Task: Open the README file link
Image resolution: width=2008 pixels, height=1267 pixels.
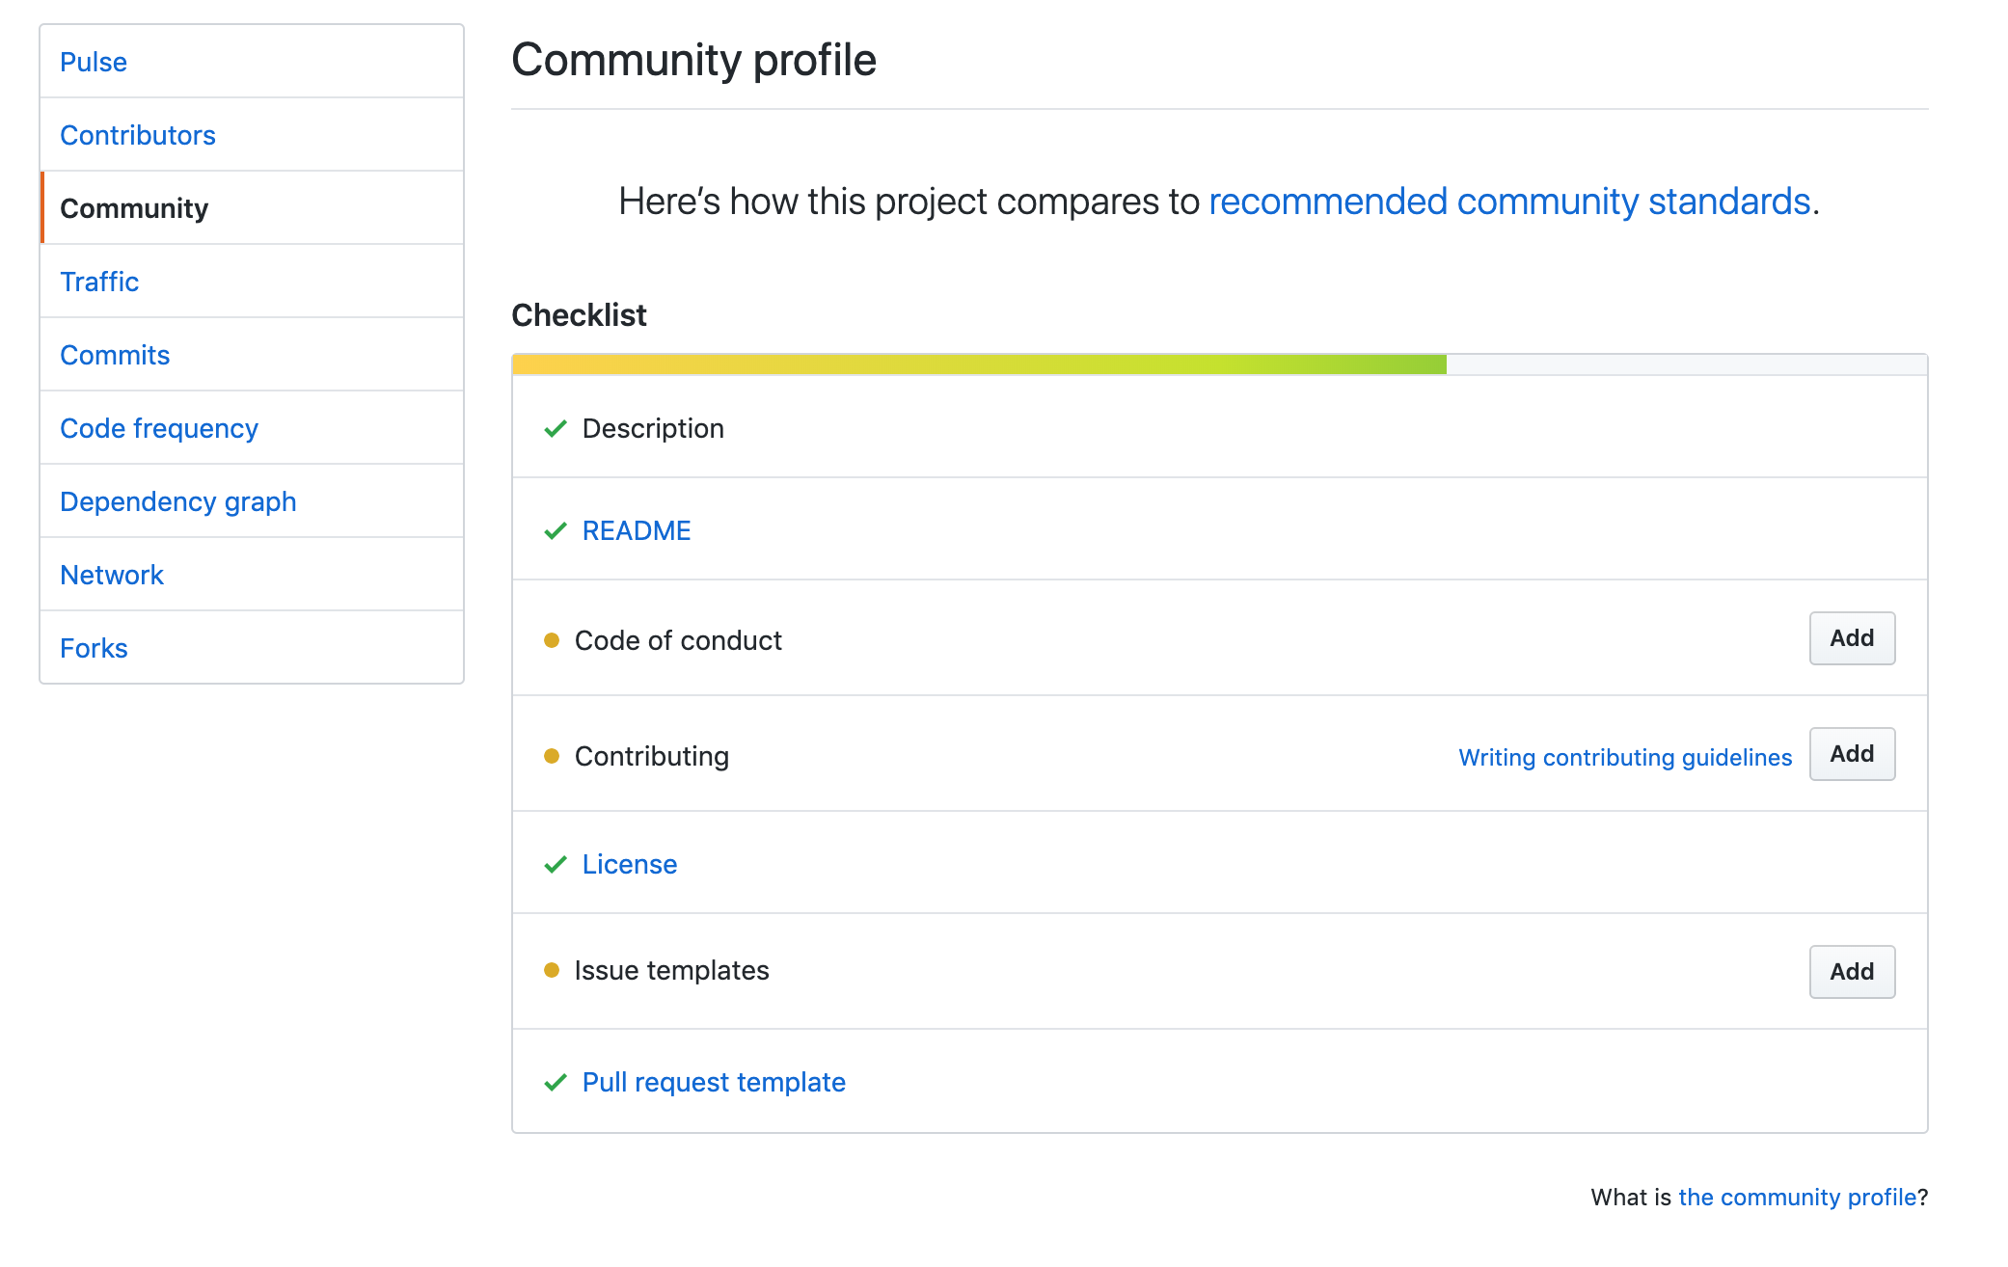Action: (x=637, y=531)
